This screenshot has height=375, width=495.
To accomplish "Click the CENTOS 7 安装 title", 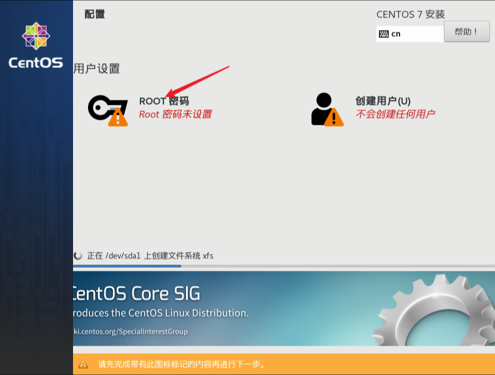I will (x=411, y=14).
